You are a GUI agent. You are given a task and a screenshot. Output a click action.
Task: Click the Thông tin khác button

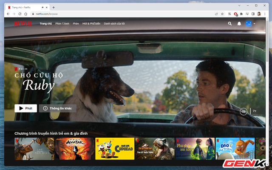point(58,108)
